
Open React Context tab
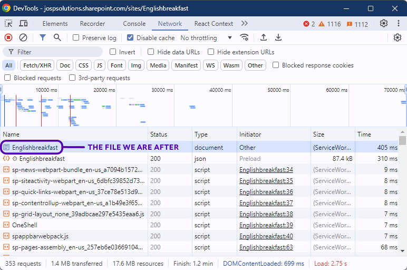(214, 24)
